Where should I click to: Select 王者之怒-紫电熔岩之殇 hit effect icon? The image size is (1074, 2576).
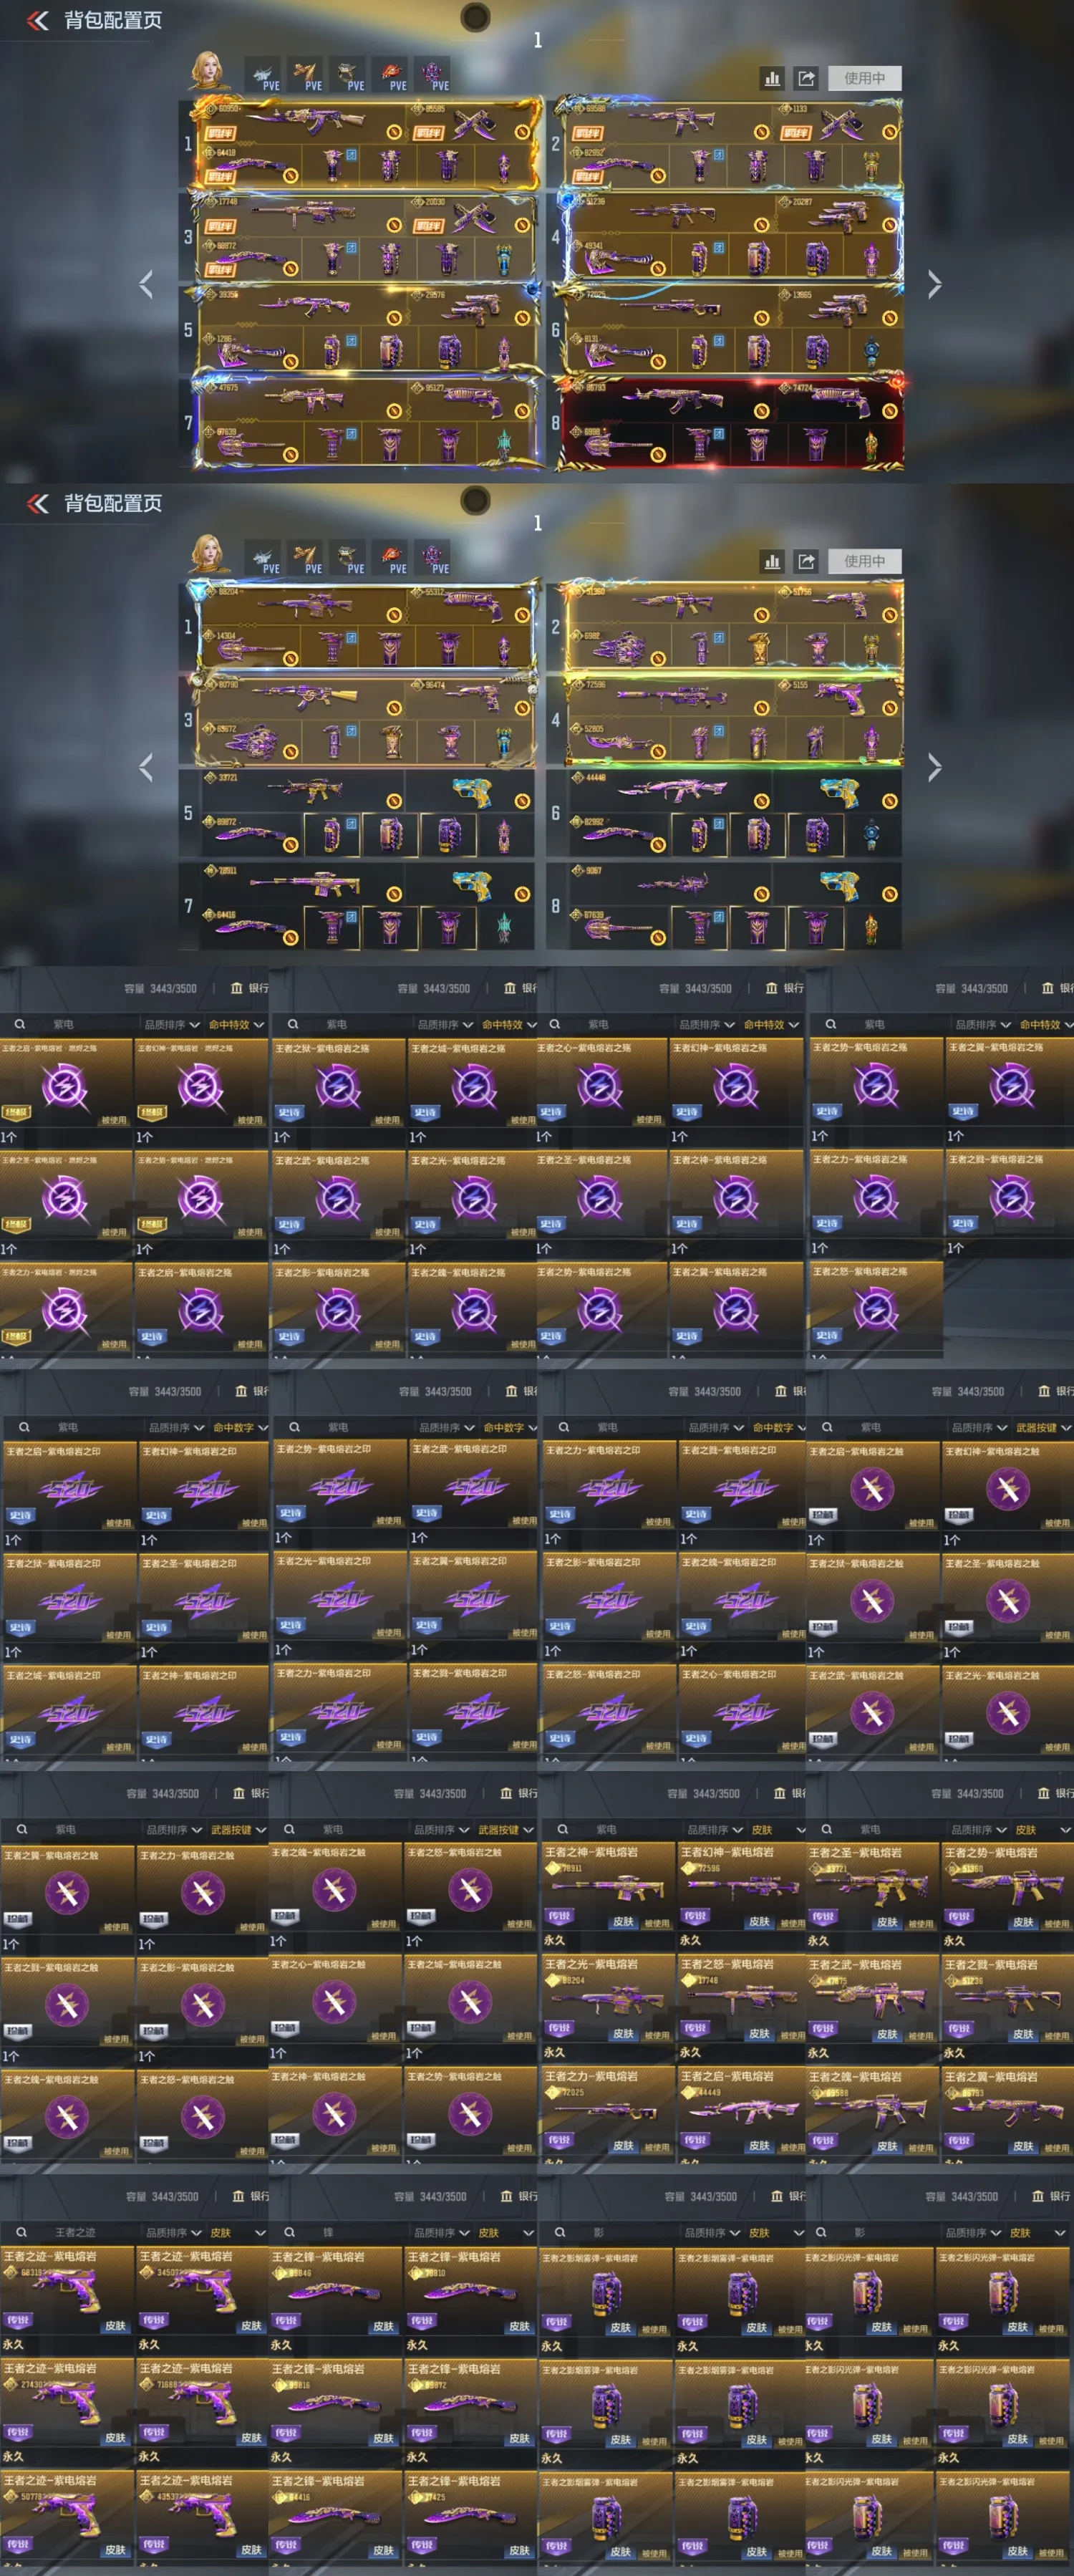tap(875, 1309)
